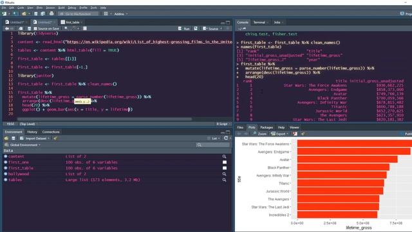This screenshot has width=412, height=232.
Task: Inspect the content list with its magnifier icon
Action: [x=224, y=157]
